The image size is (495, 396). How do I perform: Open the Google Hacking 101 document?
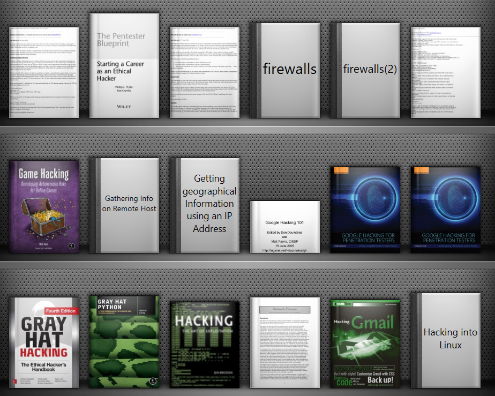285,227
